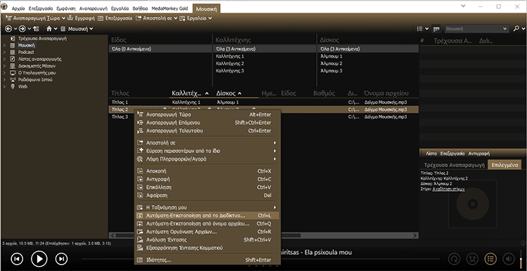Choose Αναπαραγωγή Τελευταίου context menu entry

coord(207,131)
